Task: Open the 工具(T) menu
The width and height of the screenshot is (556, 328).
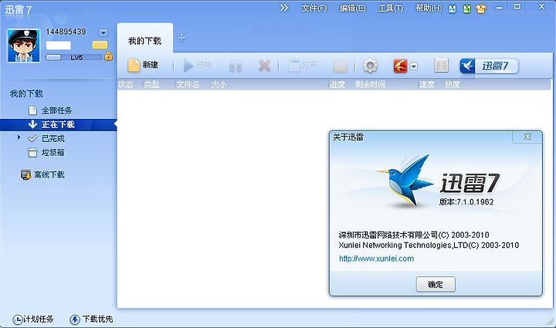Action: 391,8
